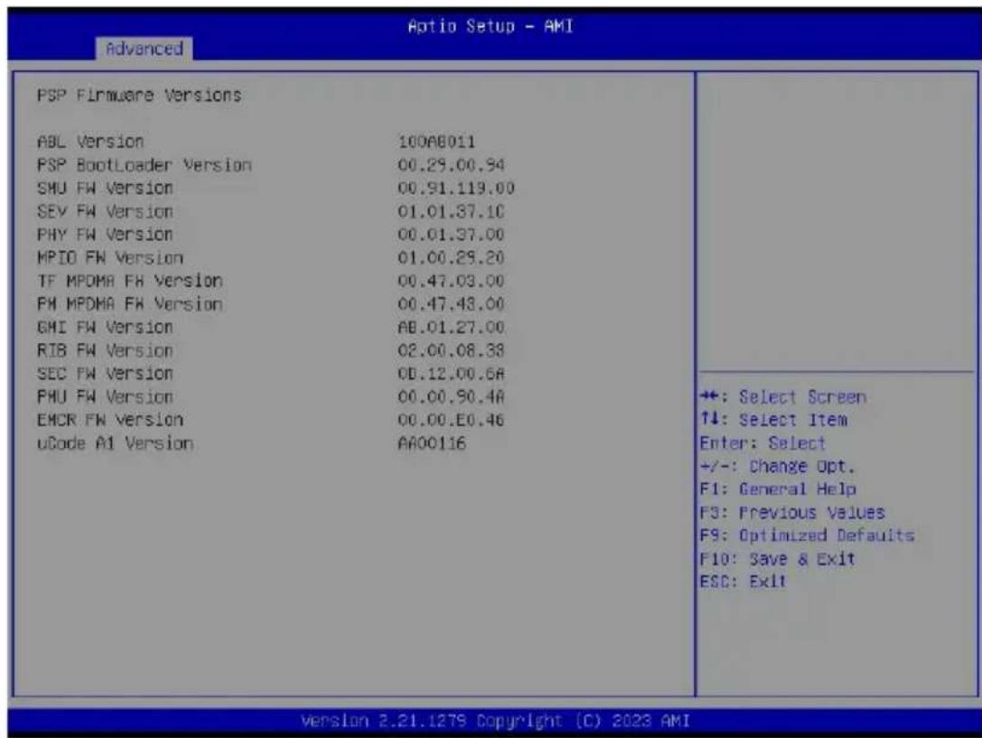This screenshot has height=738, width=982.
Task: Click the value 00.01.37.00
Action: tap(451, 235)
